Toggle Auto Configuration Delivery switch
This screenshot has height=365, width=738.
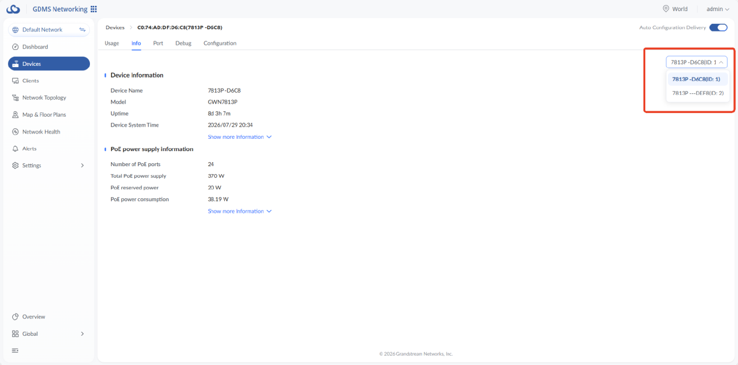pyautogui.click(x=718, y=27)
